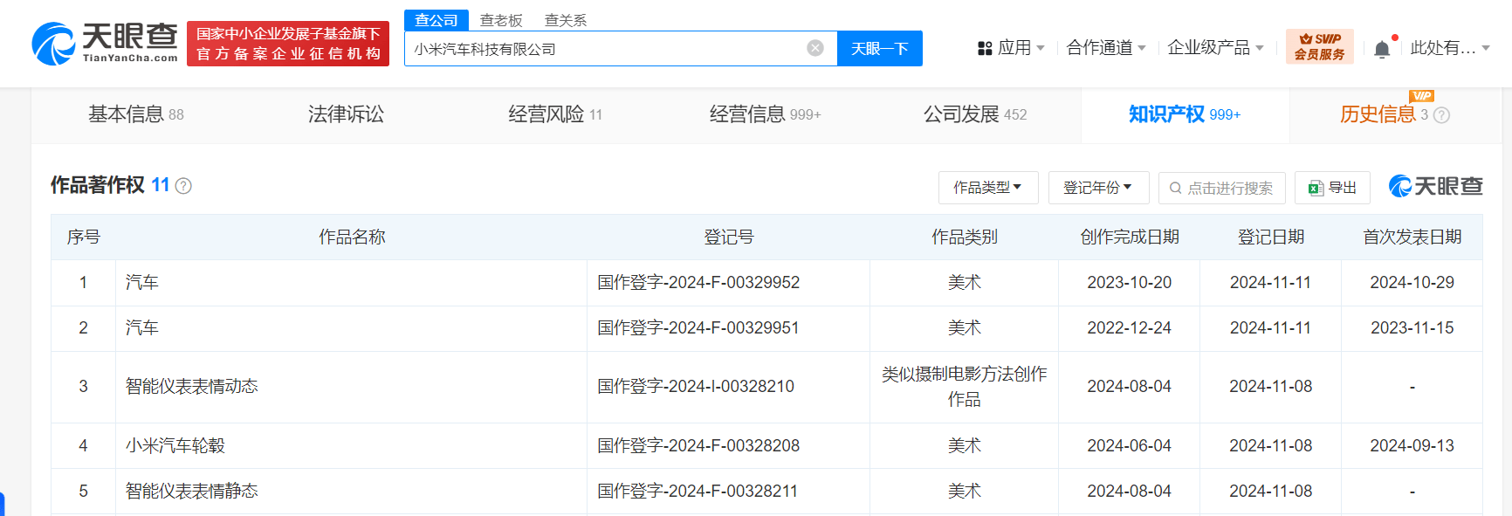Viewport: 1512px width, 516px height.
Task: Click the 应用 grid icon
Action: (x=985, y=48)
